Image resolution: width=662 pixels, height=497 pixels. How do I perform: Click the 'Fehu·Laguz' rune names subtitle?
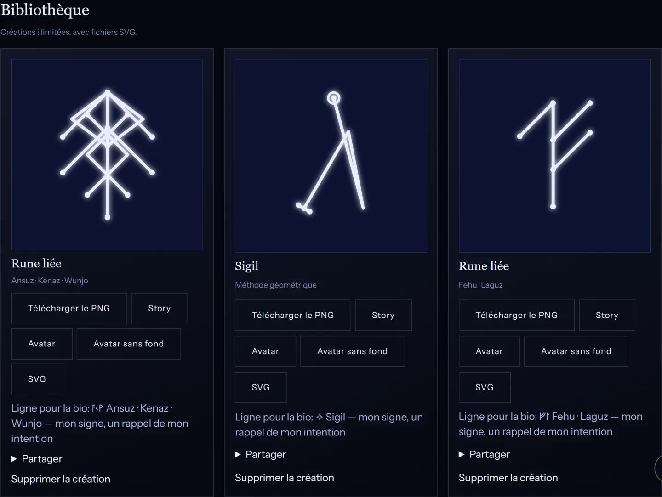point(481,285)
